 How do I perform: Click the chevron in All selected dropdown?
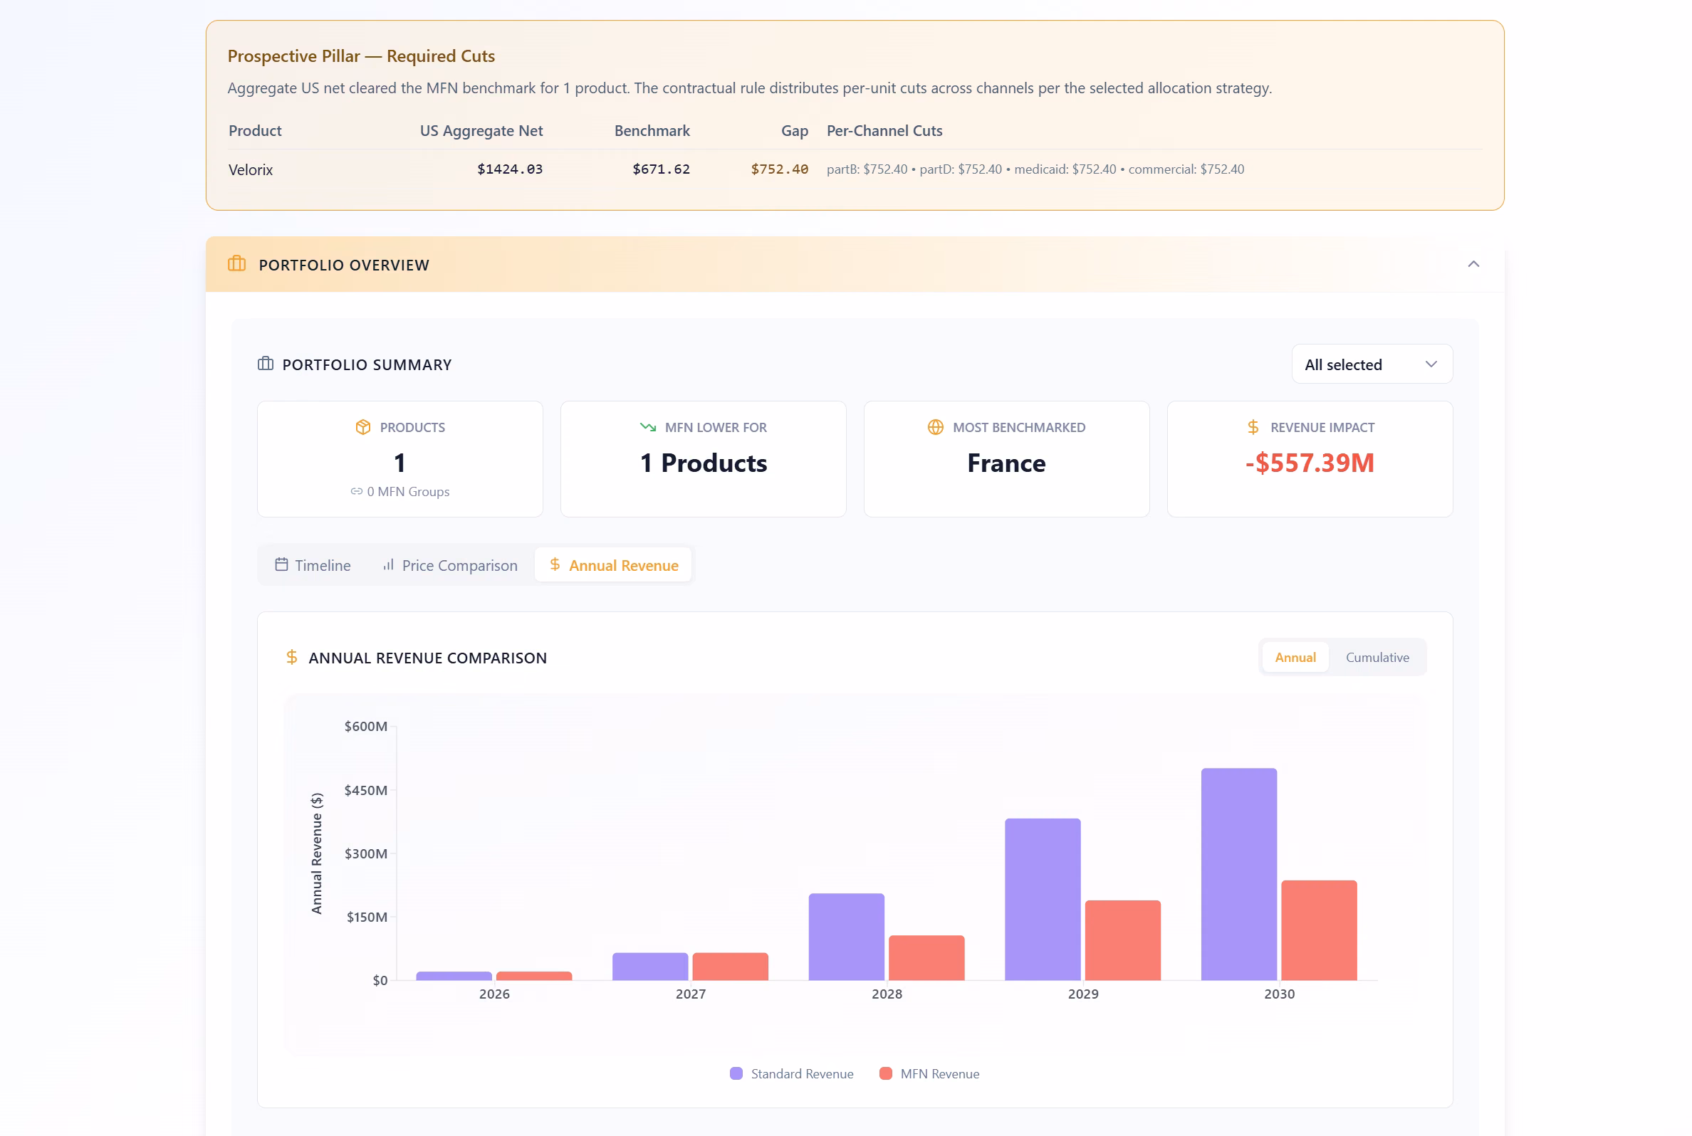point(1431,364)
